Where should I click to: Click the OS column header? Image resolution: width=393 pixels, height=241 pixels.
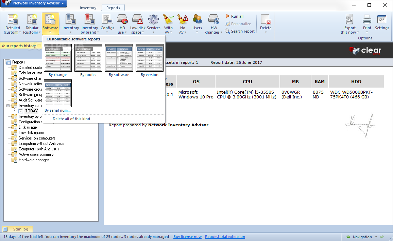click(196, 81)
